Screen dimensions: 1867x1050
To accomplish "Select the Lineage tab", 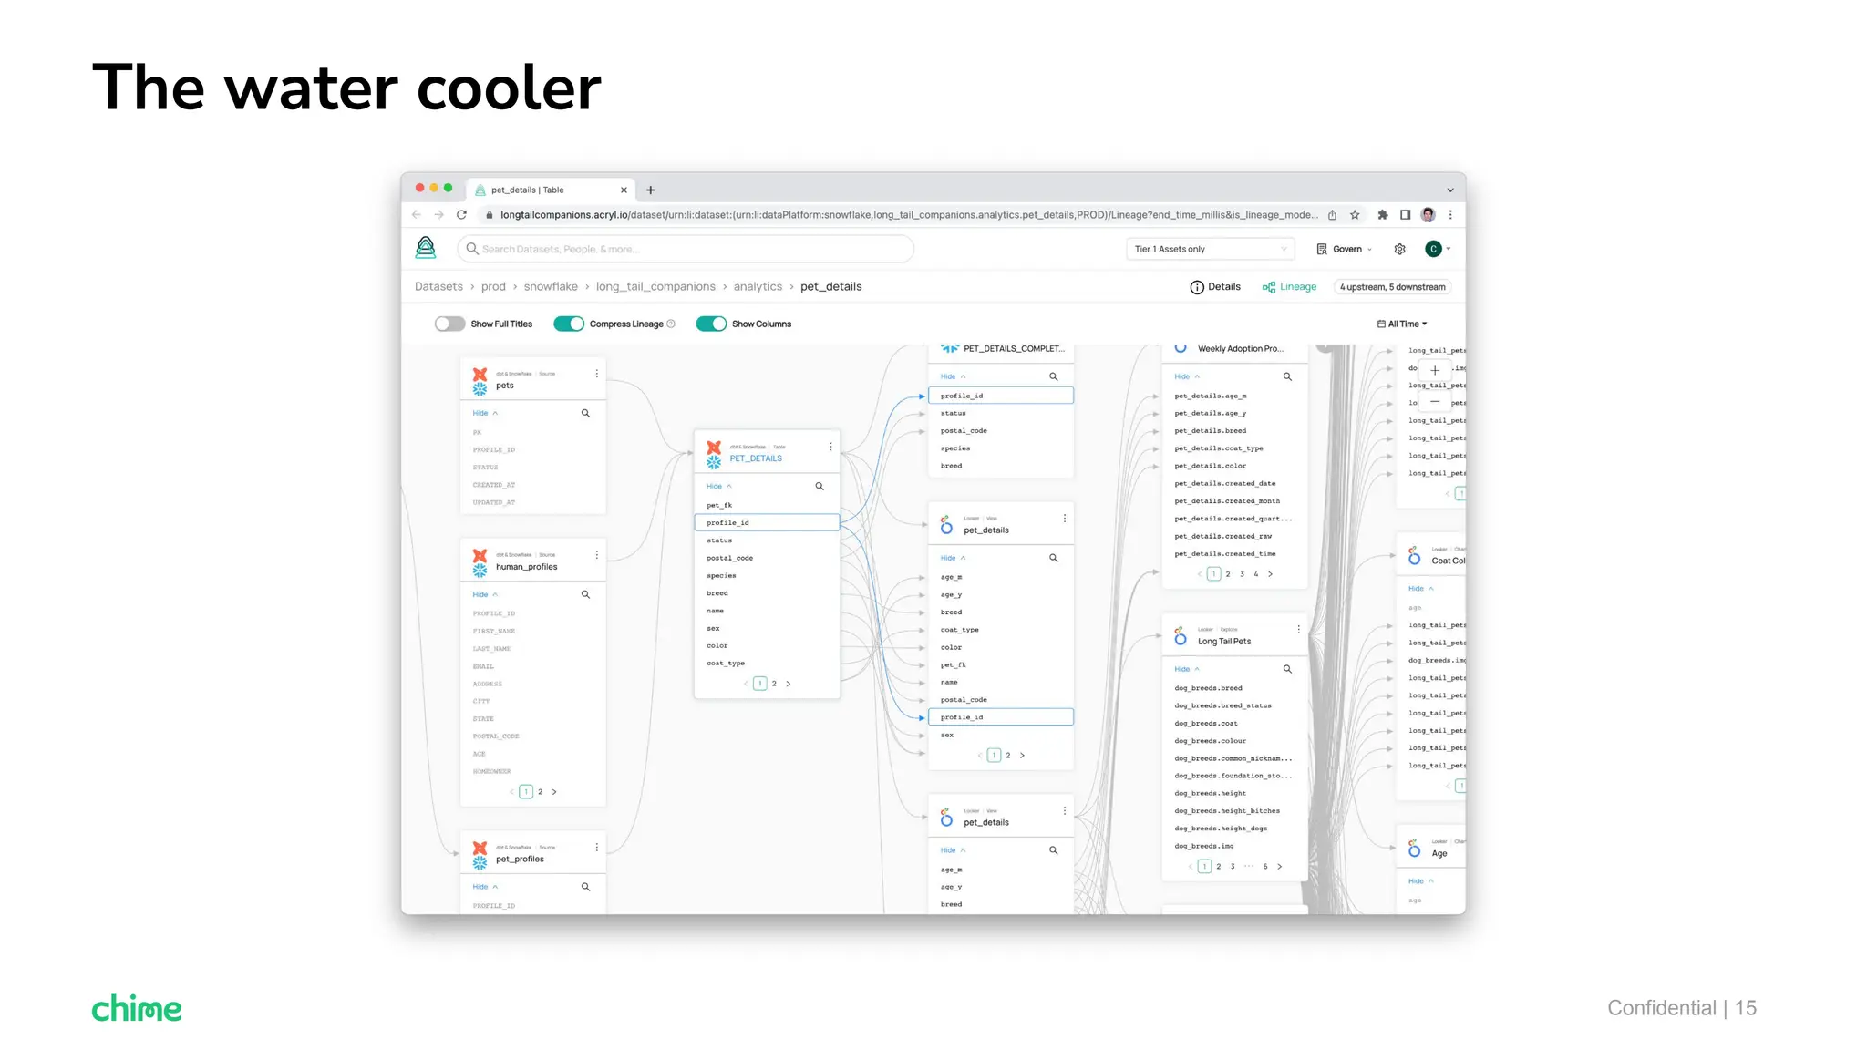I will [1289, 287].
